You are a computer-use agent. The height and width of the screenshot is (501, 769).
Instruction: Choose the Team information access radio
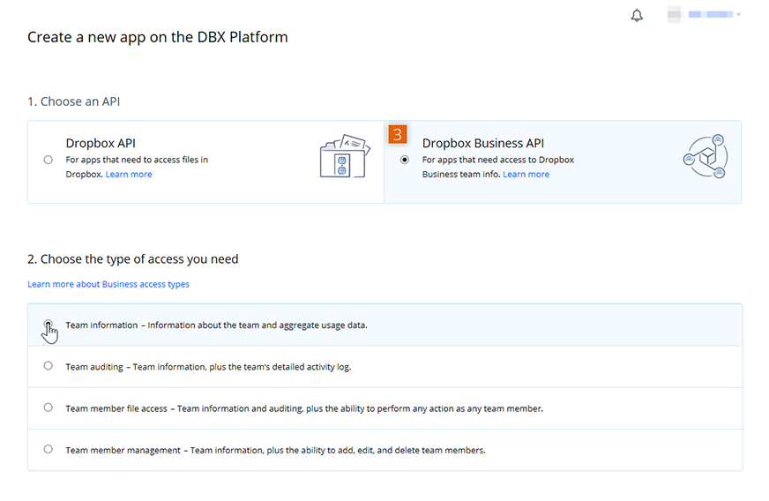(x=48, y=325)
